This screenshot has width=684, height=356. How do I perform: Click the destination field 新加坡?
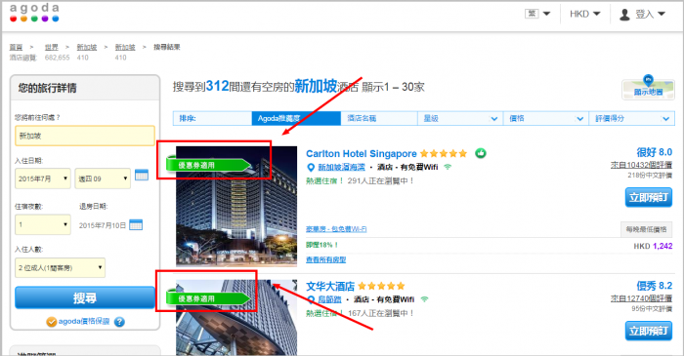[85, 136]
